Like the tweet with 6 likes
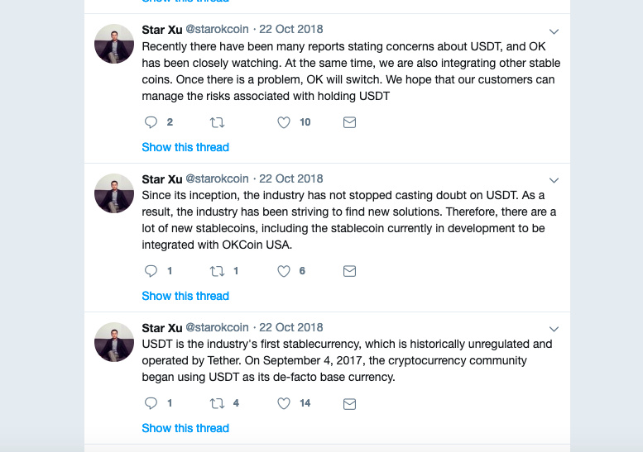This screenshot has height=452, width=643. point(284,271)
